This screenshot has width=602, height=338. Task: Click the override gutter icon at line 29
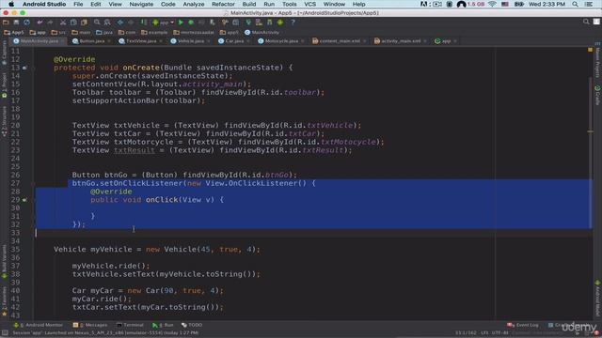point(24,200)
